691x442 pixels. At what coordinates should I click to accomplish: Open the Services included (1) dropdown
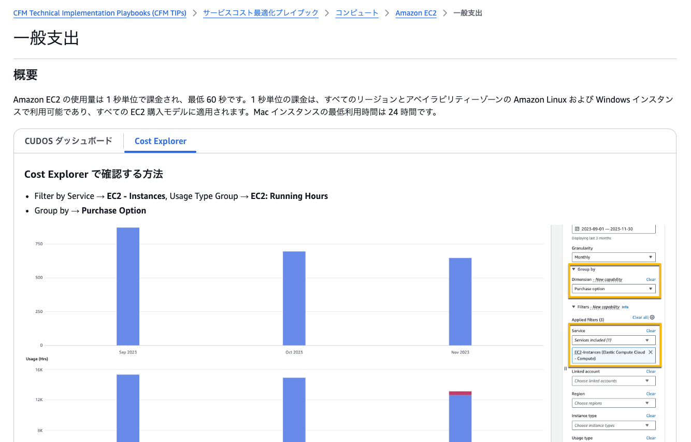(x=614, y=340)
